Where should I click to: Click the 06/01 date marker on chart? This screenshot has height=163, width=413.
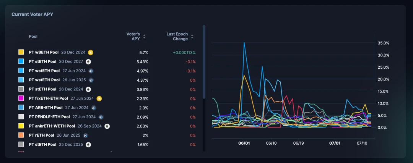pyautogui.click(x=244, y=143)
